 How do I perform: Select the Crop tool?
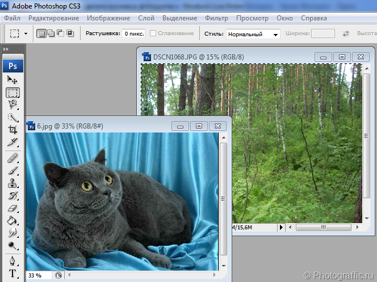point(12,130)
